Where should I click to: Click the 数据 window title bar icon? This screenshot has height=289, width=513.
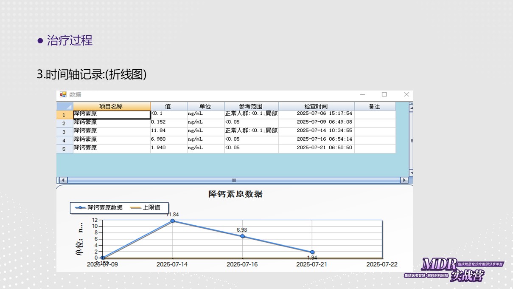click(x=63, y=94)
